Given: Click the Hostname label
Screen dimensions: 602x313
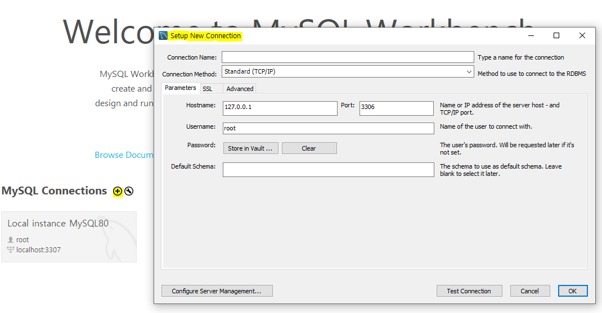Looking at the screenshot, I should click(x=201, y=105).
